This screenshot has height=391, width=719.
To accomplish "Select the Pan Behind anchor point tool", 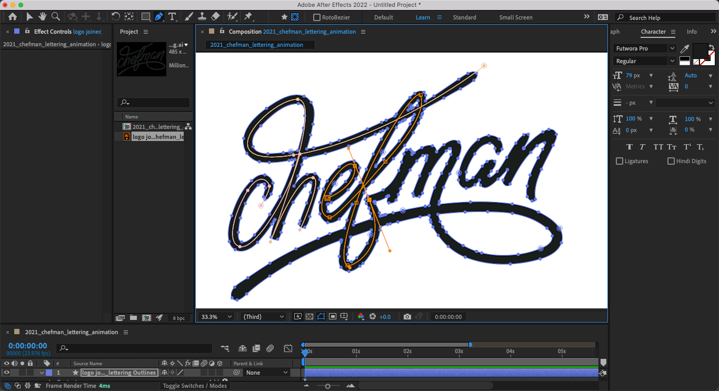I will tap(129, 17).
